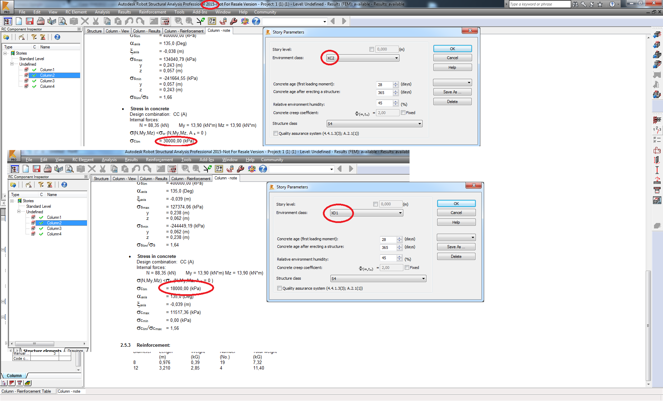Click calculator icon in upper window toolbar
The height and width of the screenshot is (401, 663).
coord(165,21)
